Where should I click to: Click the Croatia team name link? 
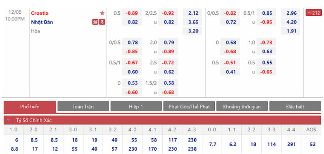(40, 13)
